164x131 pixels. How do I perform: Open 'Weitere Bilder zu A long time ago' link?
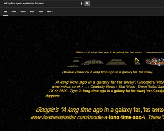107,72
